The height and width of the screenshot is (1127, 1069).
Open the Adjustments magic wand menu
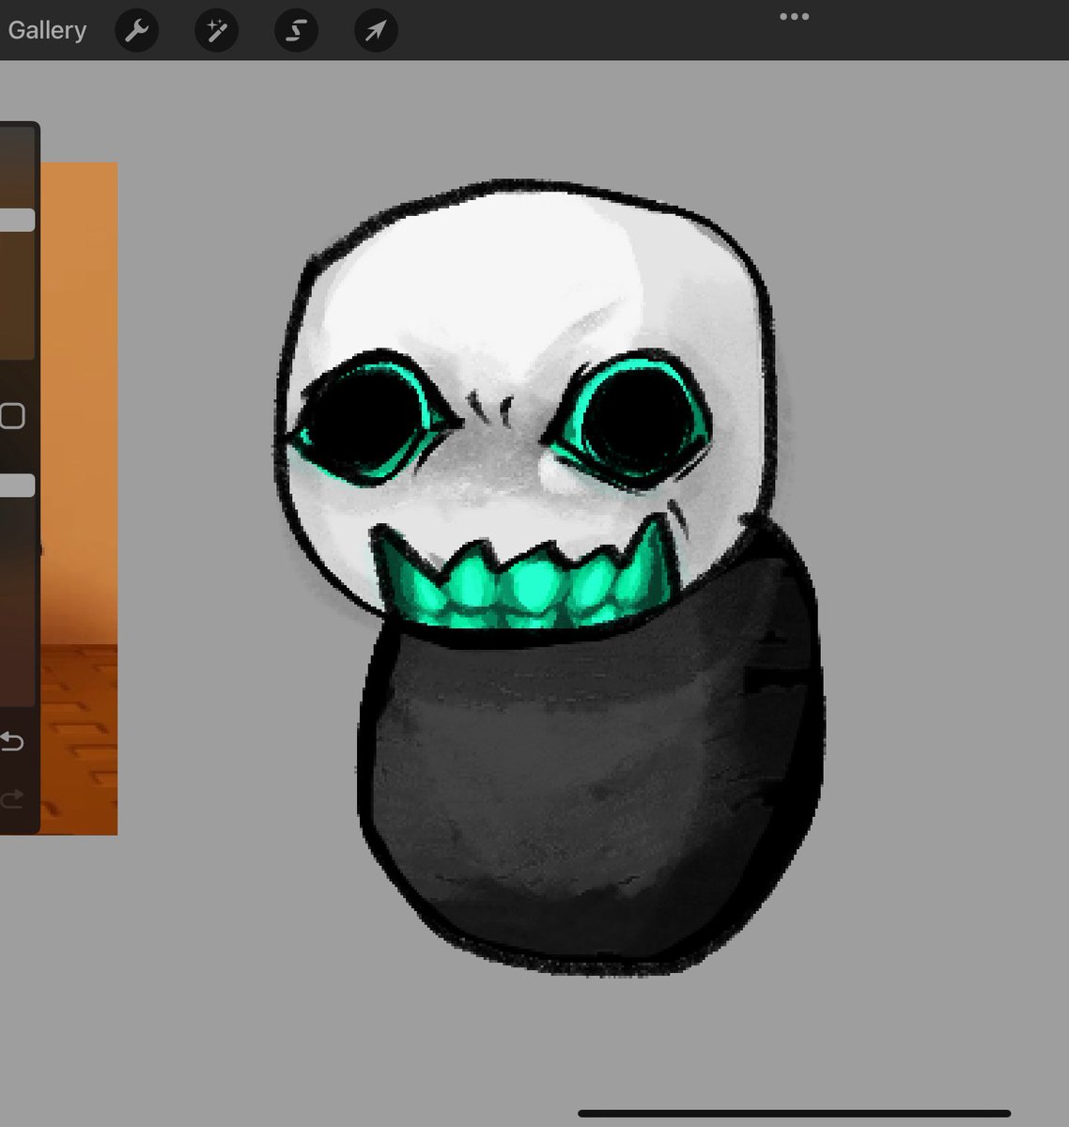(x=216, y=32)
